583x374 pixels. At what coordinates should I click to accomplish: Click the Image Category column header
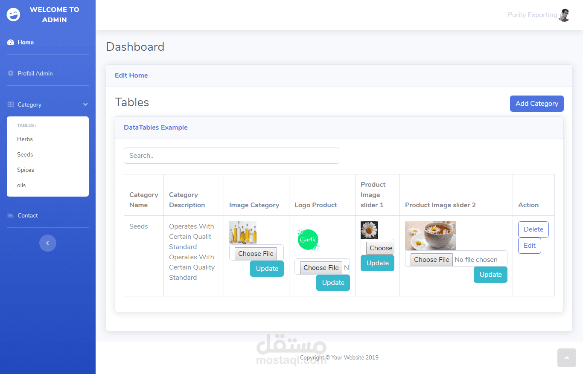point(254,205)
